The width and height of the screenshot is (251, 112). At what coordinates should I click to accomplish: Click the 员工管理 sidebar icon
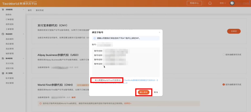point(3,73)
